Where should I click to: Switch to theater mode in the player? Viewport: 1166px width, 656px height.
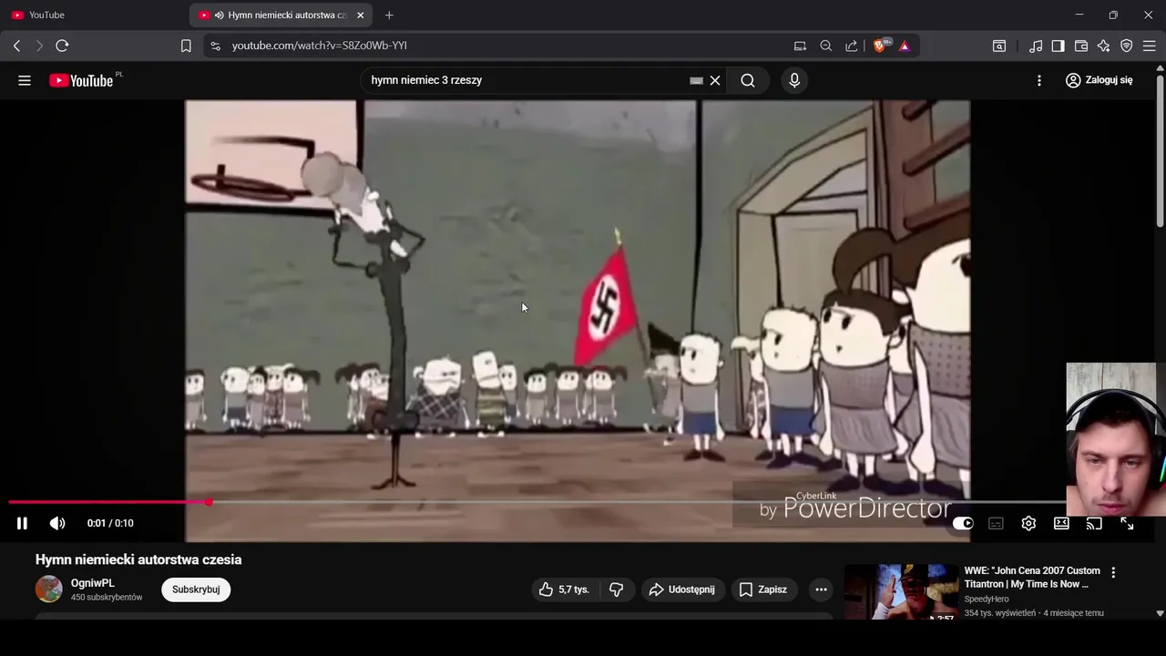tap(1061, 523)
